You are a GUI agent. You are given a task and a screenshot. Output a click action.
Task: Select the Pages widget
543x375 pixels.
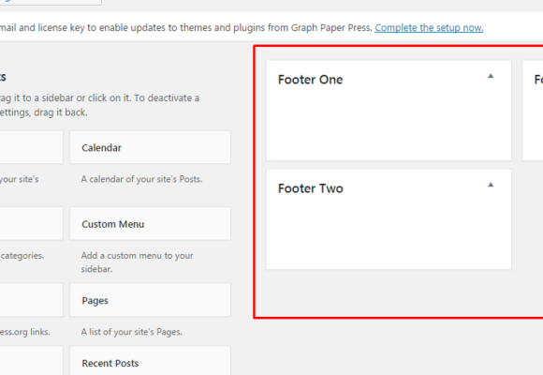pyautogui.click(x=151, y=300)
